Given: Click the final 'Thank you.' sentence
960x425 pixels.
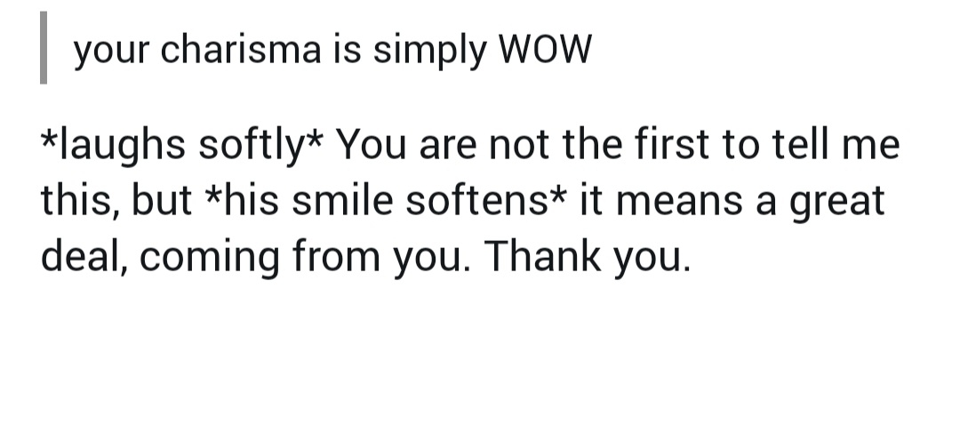Looking at the screenshot, I should click(x=587, y=257).
